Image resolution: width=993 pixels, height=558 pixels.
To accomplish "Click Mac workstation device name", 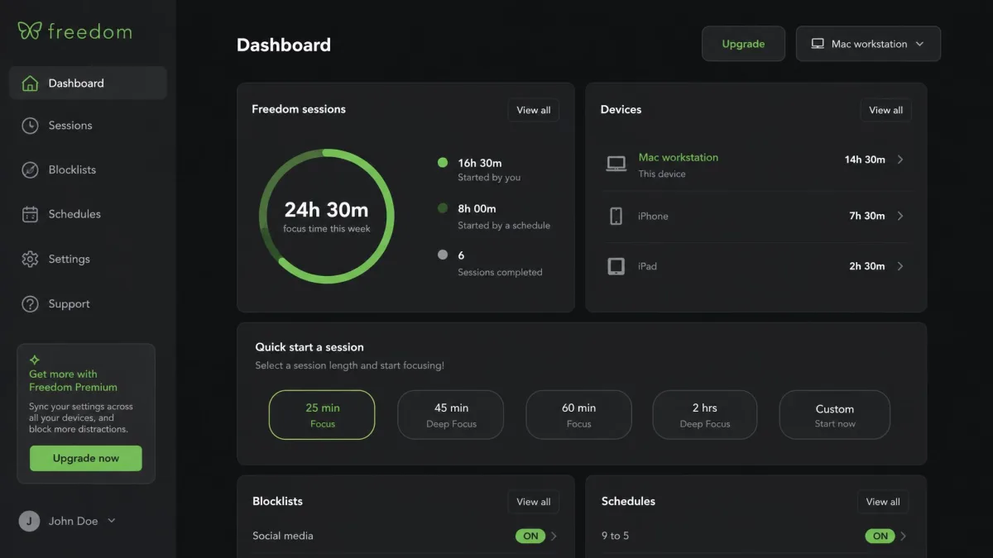I will coord(679,157).
